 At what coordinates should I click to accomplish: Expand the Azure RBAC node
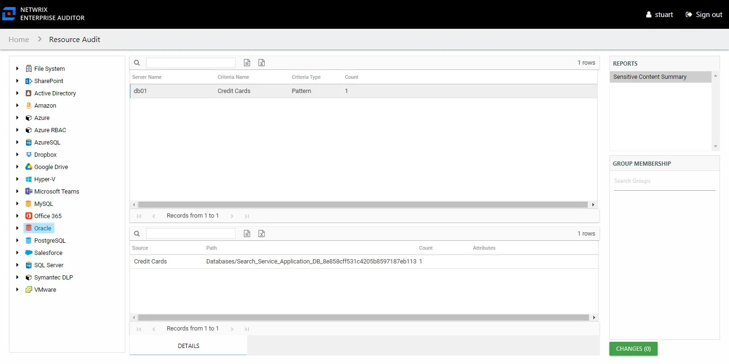(17, 130)
